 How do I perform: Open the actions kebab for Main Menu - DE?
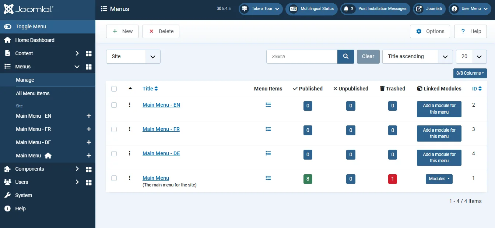click(x=130, y=153)
